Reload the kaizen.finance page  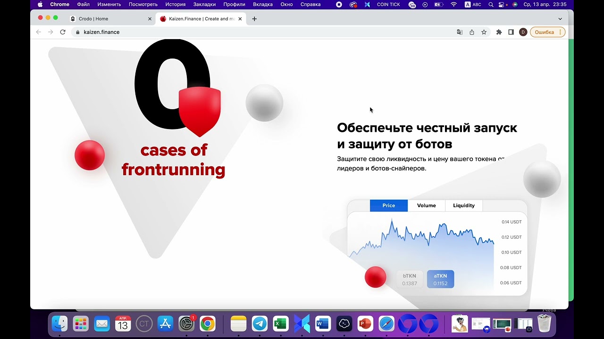pos(63,32)
